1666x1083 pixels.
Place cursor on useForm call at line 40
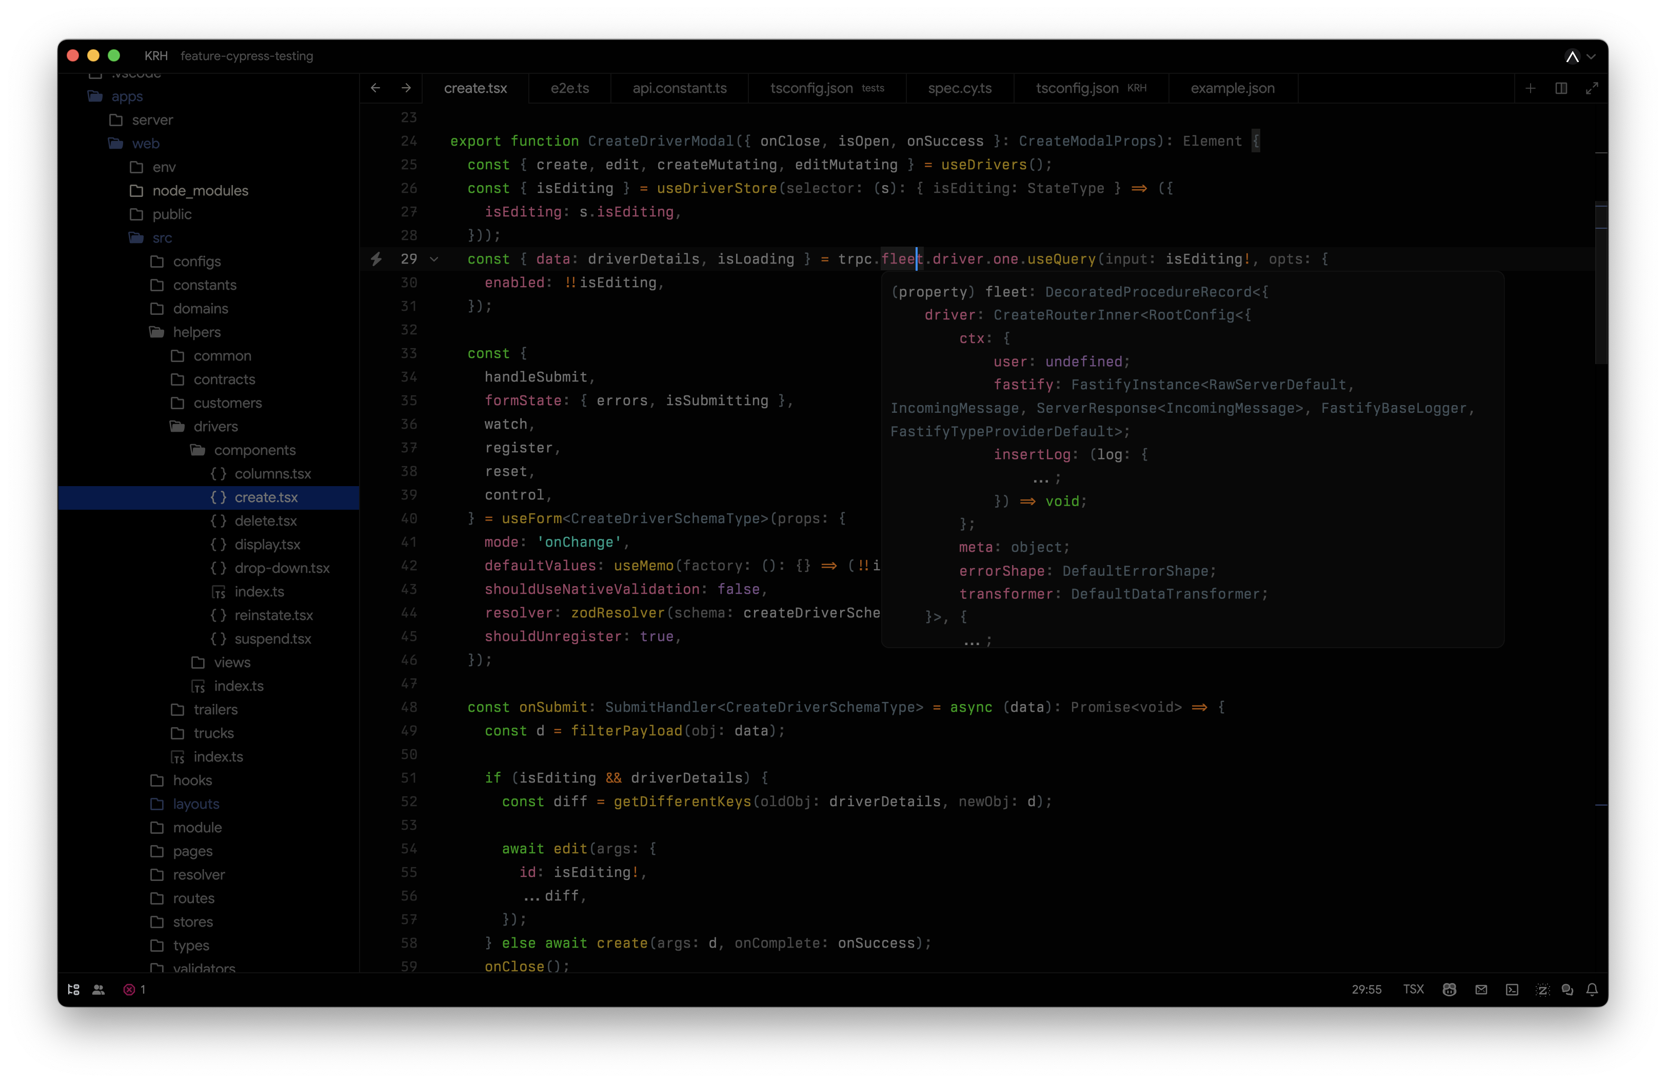[x=531, y=518]
